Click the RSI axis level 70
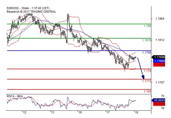The height and width of the screenshot is (118, 171). tap(162, 96)
